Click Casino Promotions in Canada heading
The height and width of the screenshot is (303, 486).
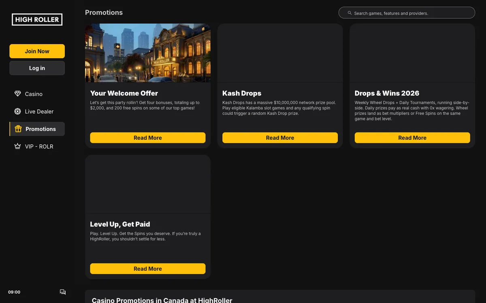tap(162, 301)
